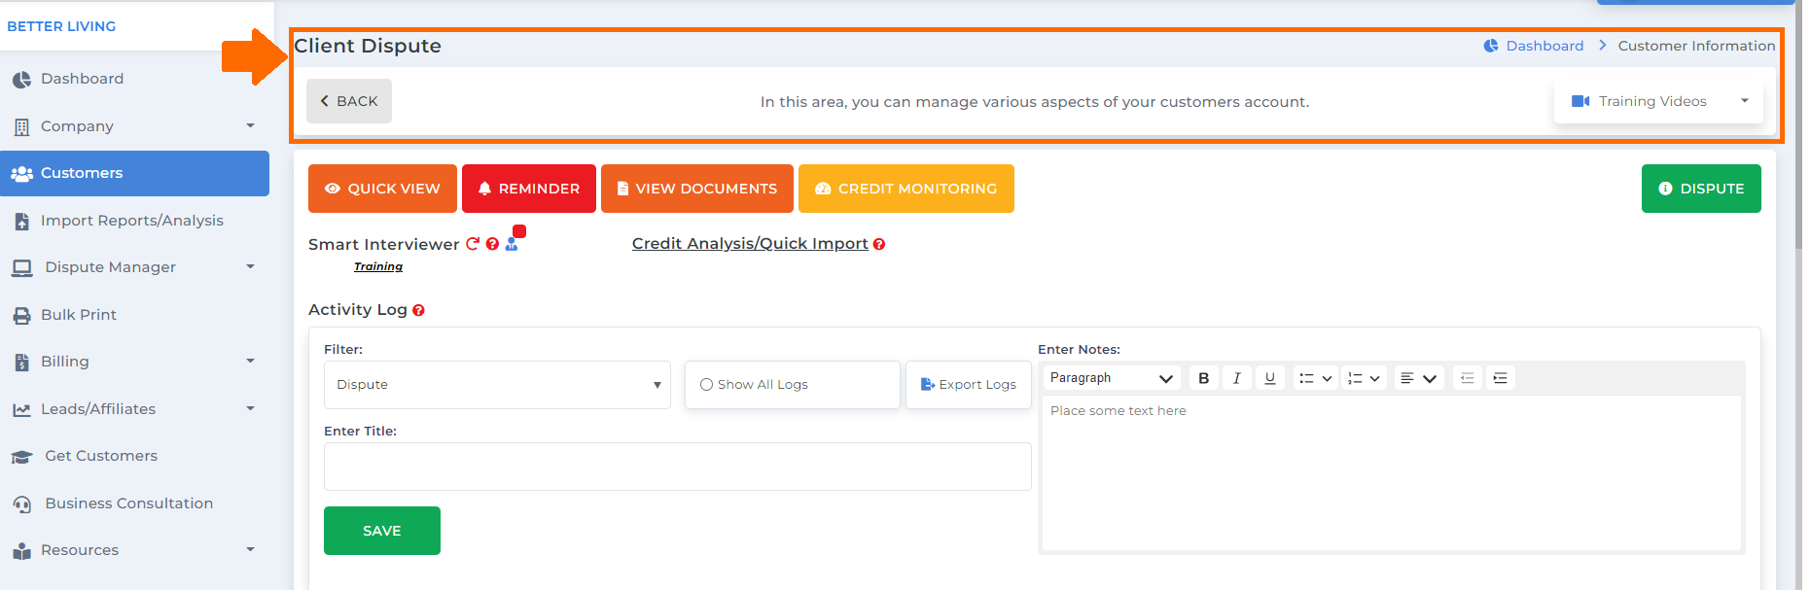The width and height of the screenshot is (1811, 590).
Task: Click the Activity Log help icon
Action: (x=418, y=310)
